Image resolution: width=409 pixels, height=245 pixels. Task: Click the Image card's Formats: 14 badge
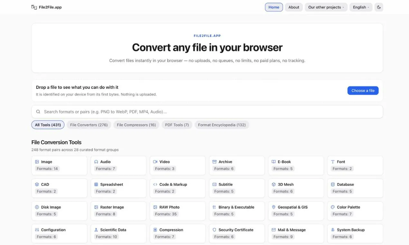click(x=47, y=169)
